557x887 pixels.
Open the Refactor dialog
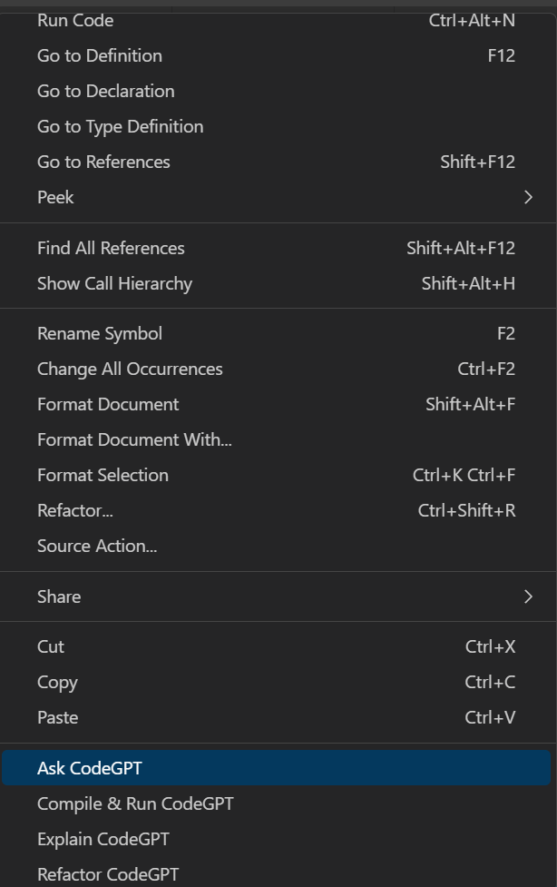pyautogui.click(x=74, y=510)
